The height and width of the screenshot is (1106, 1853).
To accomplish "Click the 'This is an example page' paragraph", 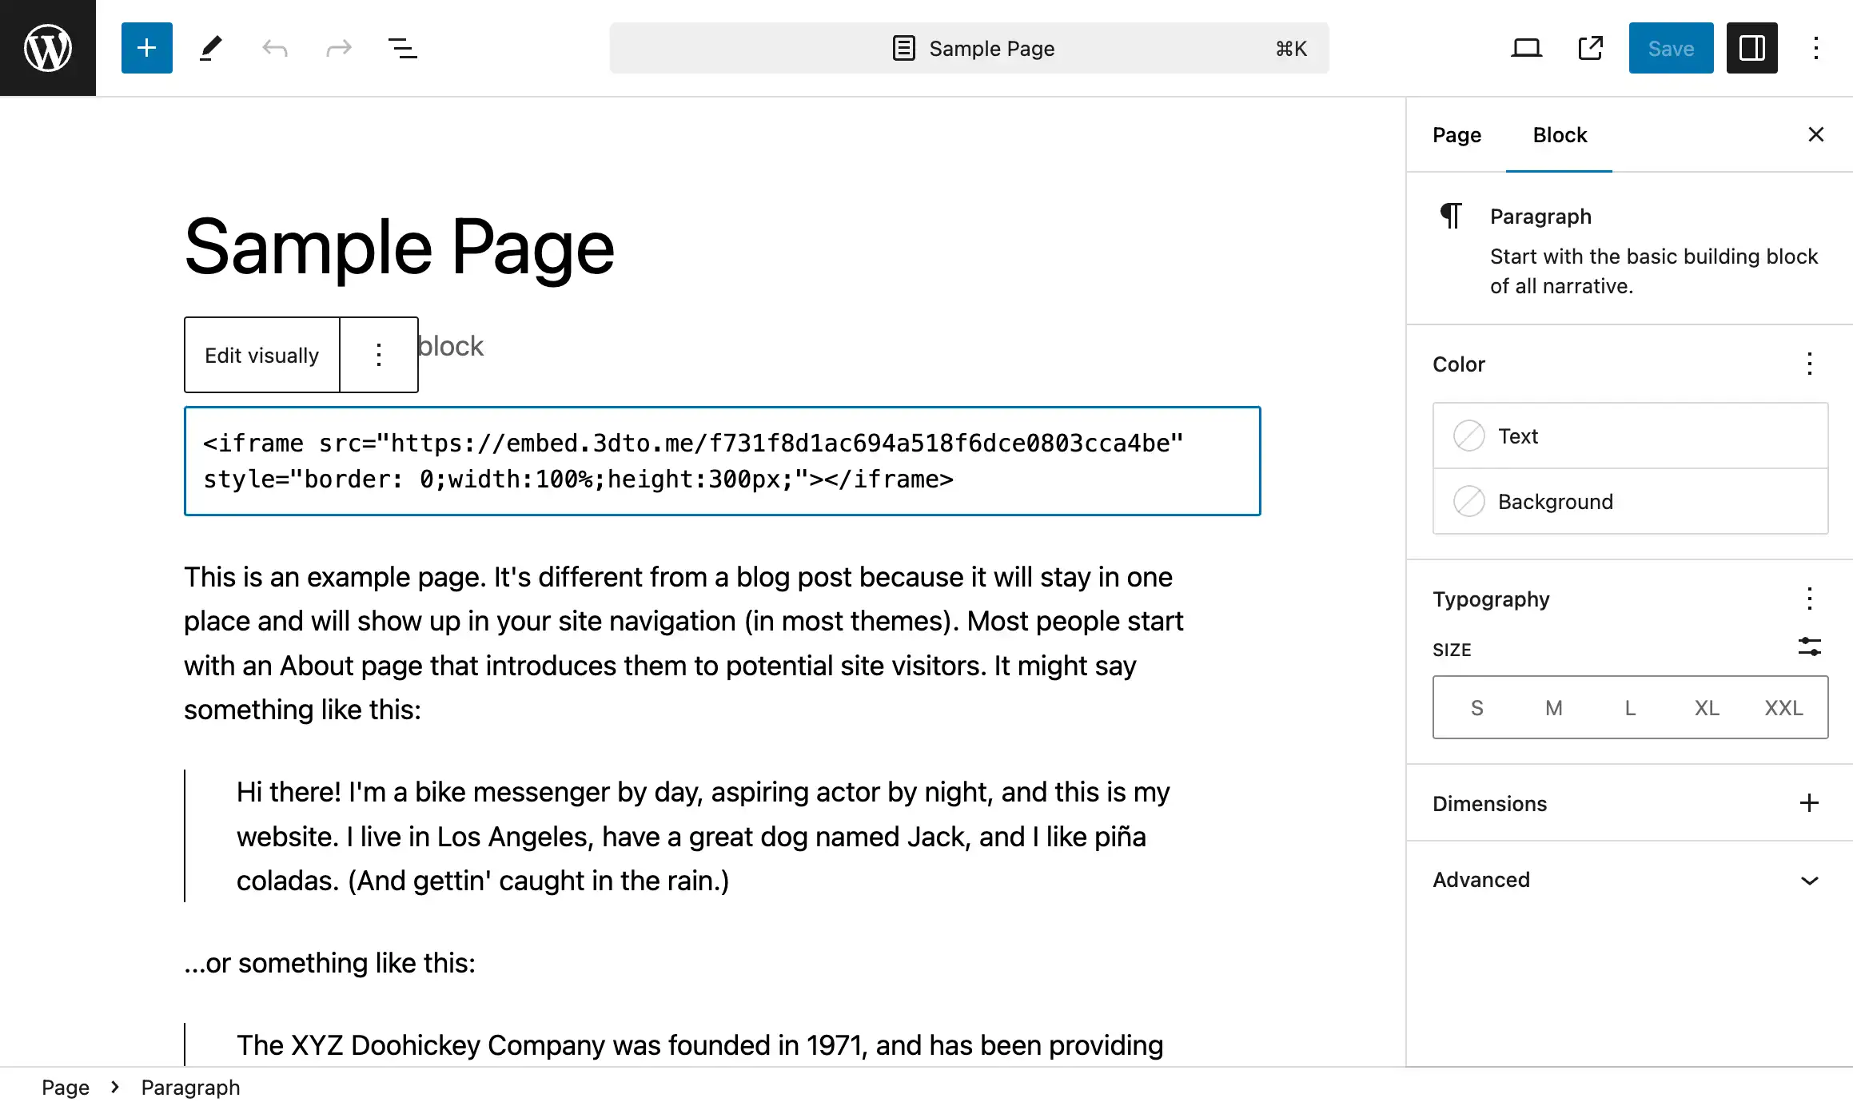I will (x=683, y=643).
